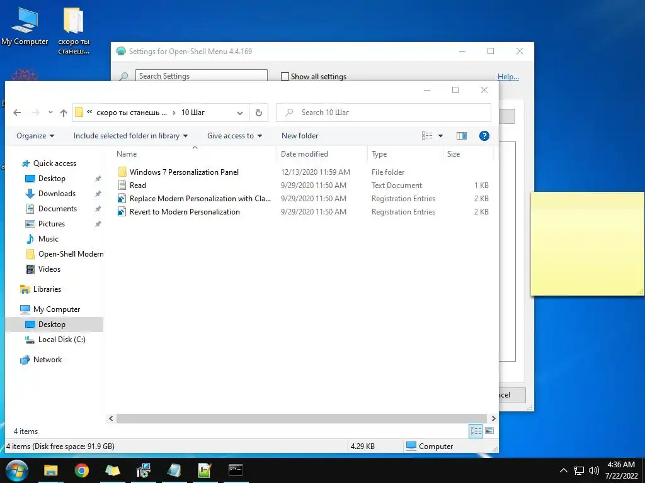Select Windows 7 Personalization Panel folder
Screen dimensions: 645x483
(184, 172)
